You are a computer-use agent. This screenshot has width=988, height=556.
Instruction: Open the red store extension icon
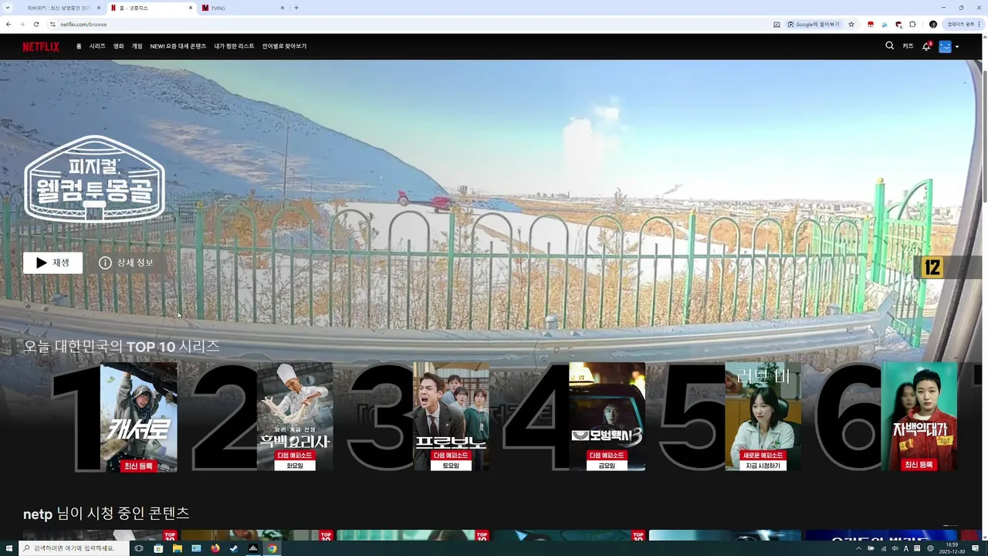click(x=871, y=24)
